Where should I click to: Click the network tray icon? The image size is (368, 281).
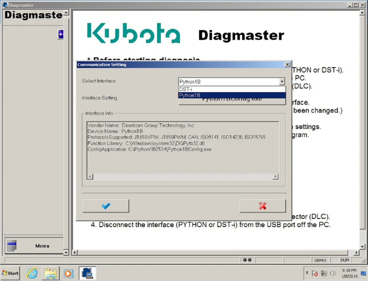point(324,273)
